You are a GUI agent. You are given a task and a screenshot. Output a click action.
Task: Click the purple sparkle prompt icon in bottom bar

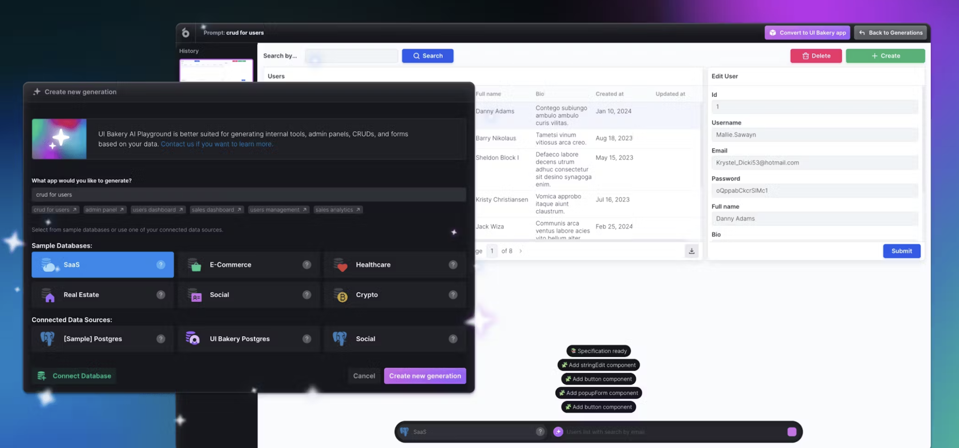coord(558,431)
